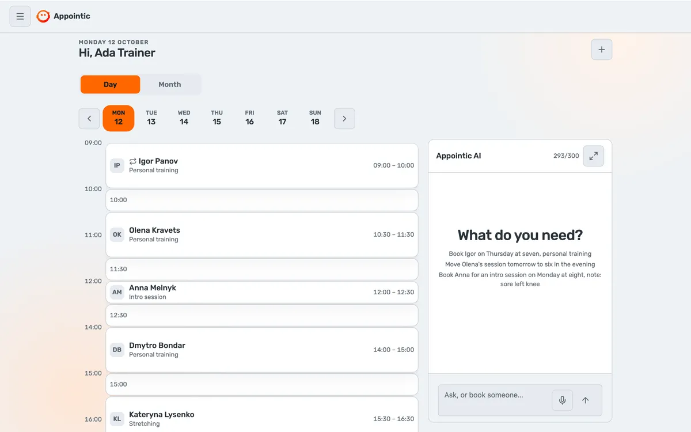Select Friday 16

point(249,118)
